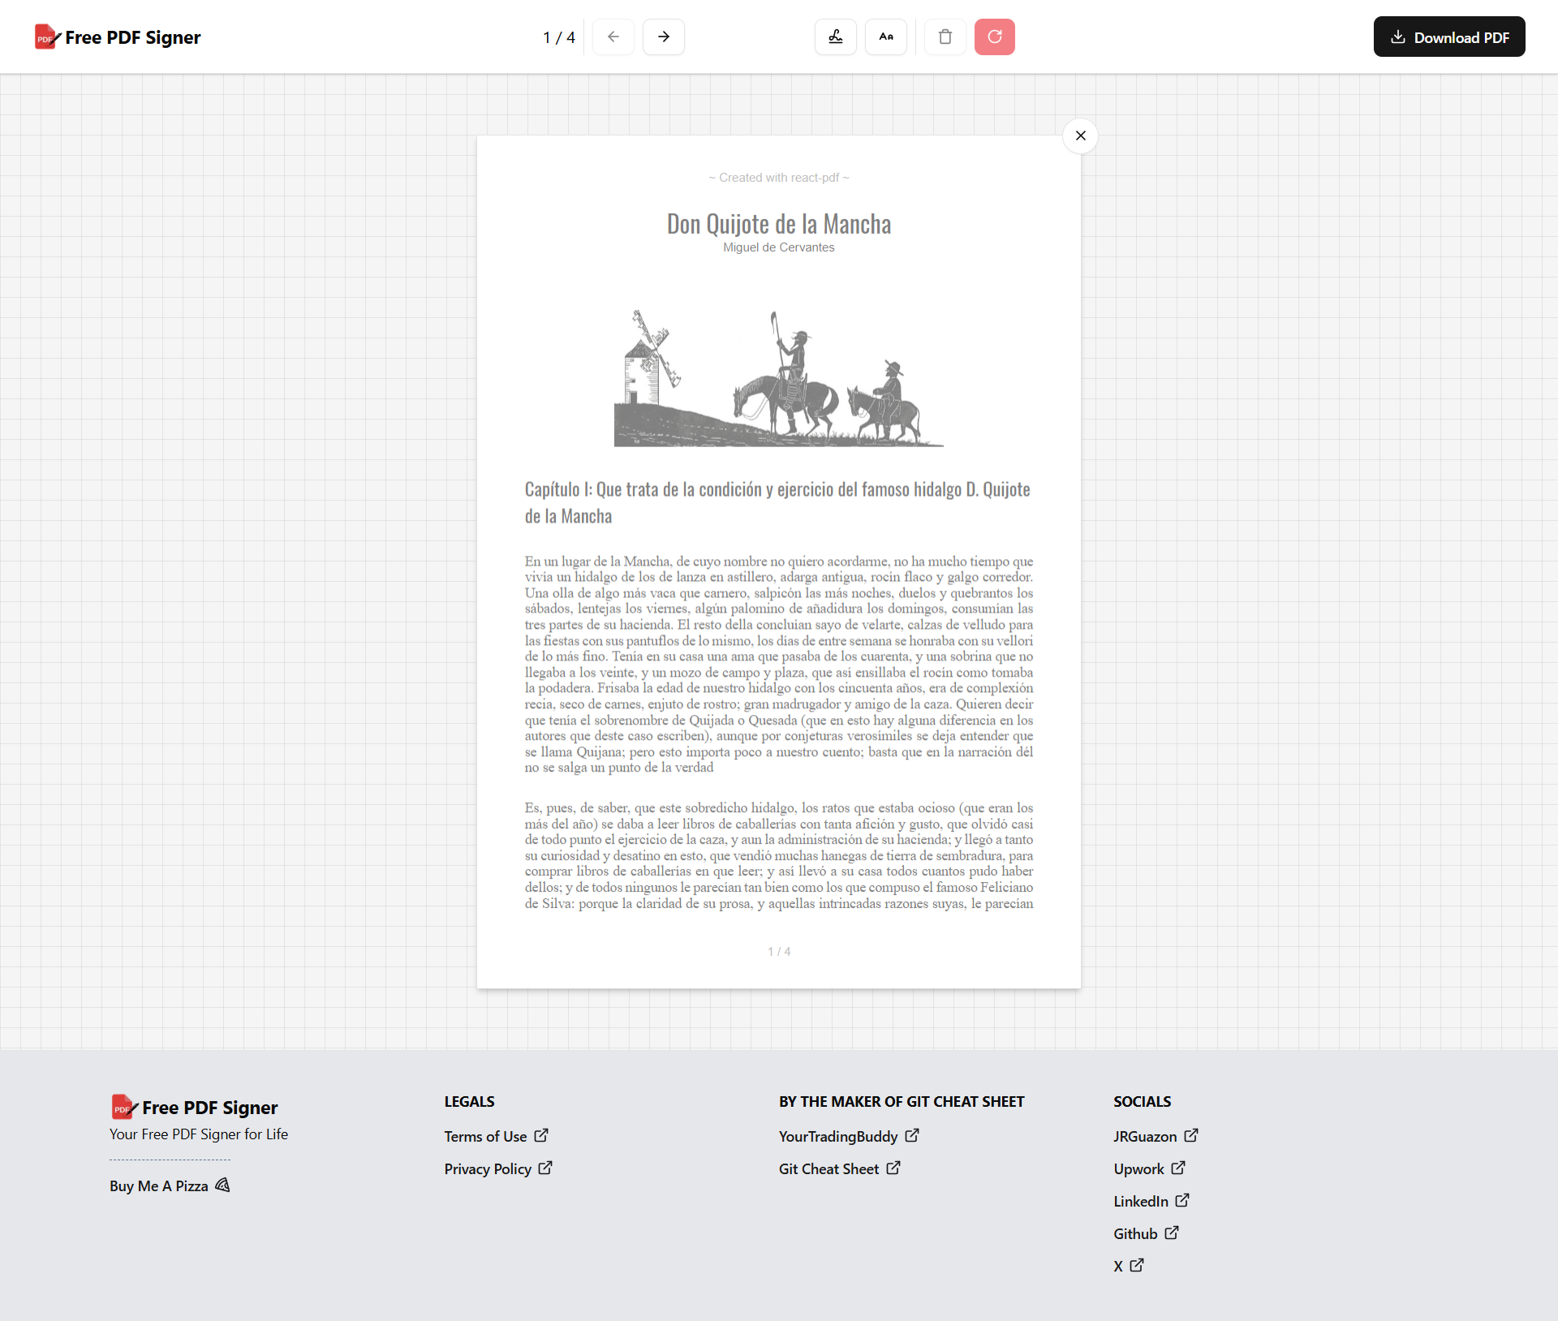
Task: Go to next page arrow
Action: [x=664, y=37]
